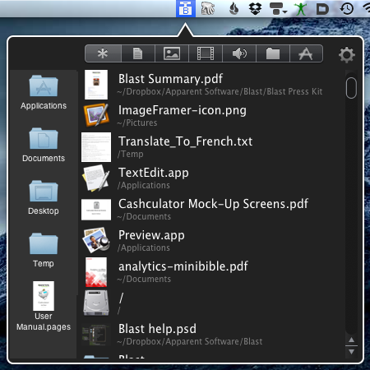Open User Manual.pages in sidebar
This screenshot has width=370, height=370.
click(44, 306)
